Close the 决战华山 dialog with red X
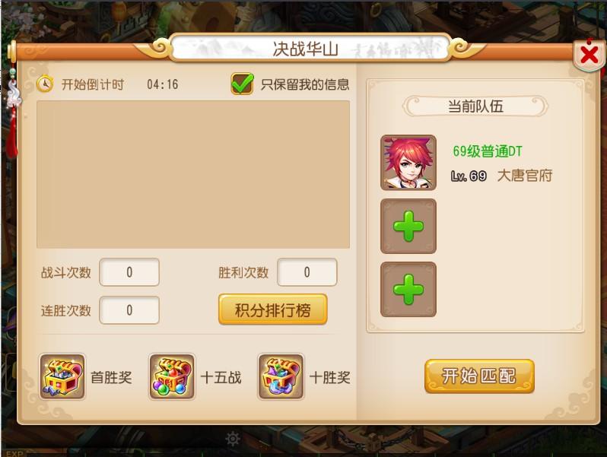This screenshot has height=457, width=607. pos(590,55)
